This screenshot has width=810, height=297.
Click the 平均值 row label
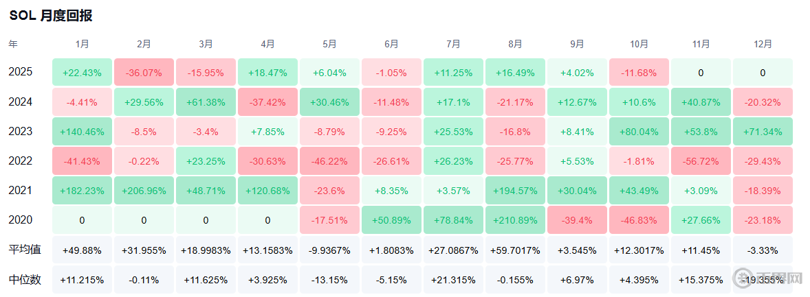[x=25, y=250]
